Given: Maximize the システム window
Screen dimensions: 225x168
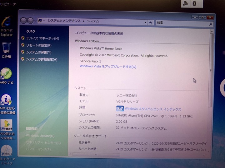Looking at the screenshot, I should click(x=202, y=17).
